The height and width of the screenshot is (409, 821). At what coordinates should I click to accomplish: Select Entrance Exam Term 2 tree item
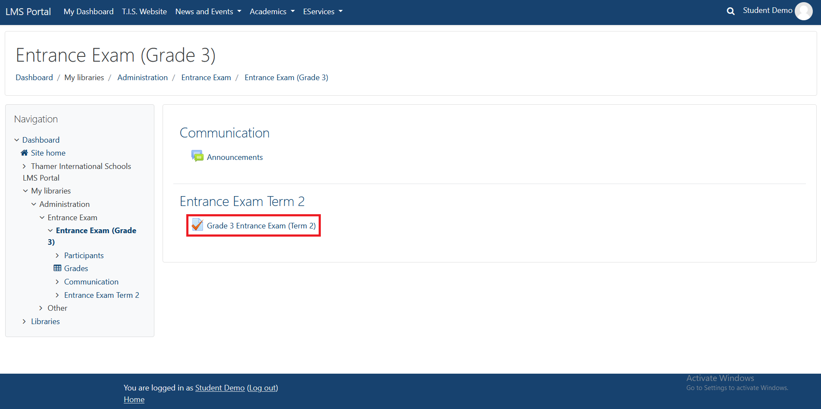pos(102,295)
